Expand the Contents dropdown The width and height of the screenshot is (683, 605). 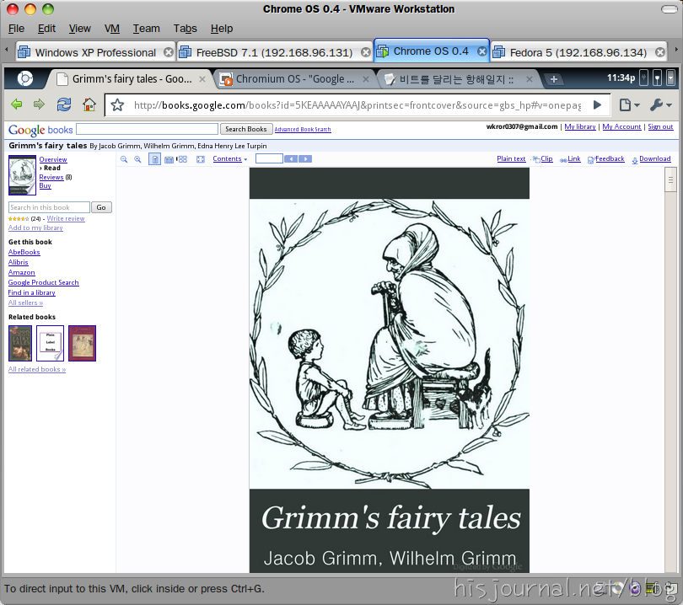pos(230,159)
